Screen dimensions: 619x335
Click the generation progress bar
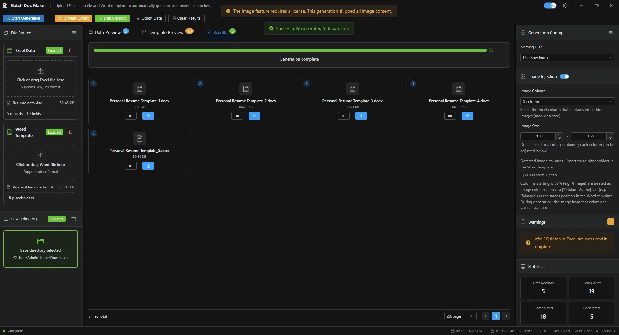[290, 50]
